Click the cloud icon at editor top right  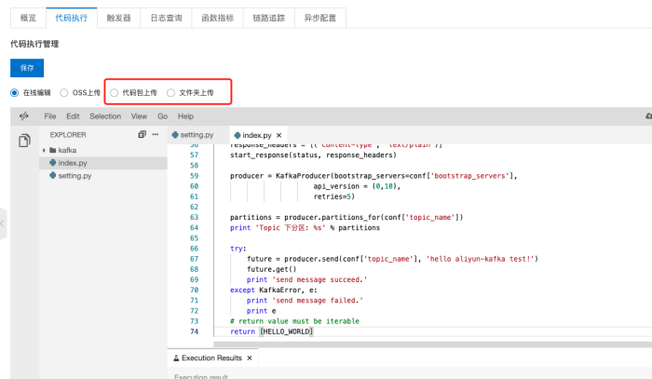(647, 116)
